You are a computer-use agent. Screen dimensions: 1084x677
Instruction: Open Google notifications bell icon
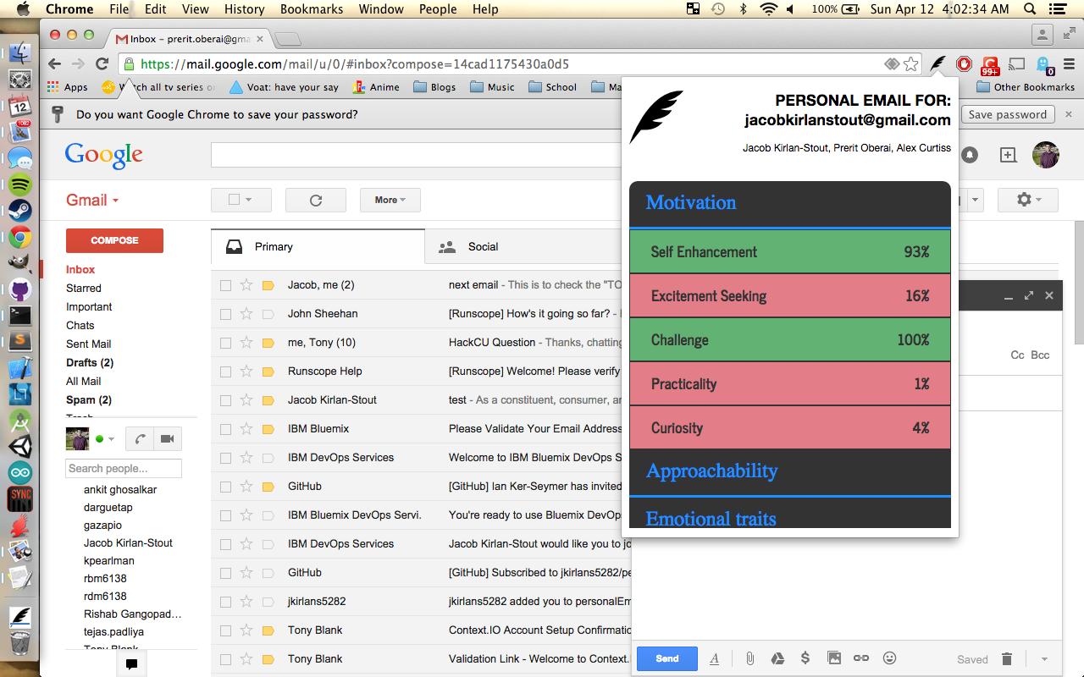[969, 155]
